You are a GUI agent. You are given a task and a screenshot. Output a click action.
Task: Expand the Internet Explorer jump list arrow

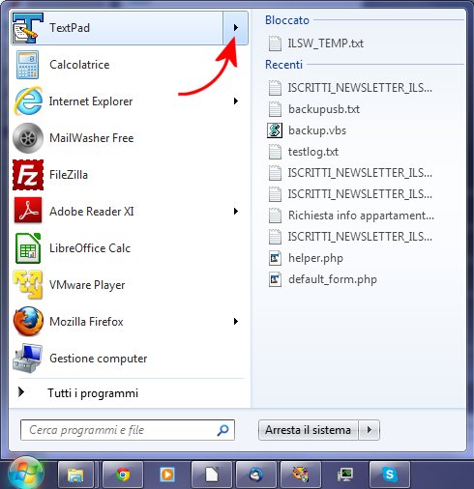tap(236, 101)
